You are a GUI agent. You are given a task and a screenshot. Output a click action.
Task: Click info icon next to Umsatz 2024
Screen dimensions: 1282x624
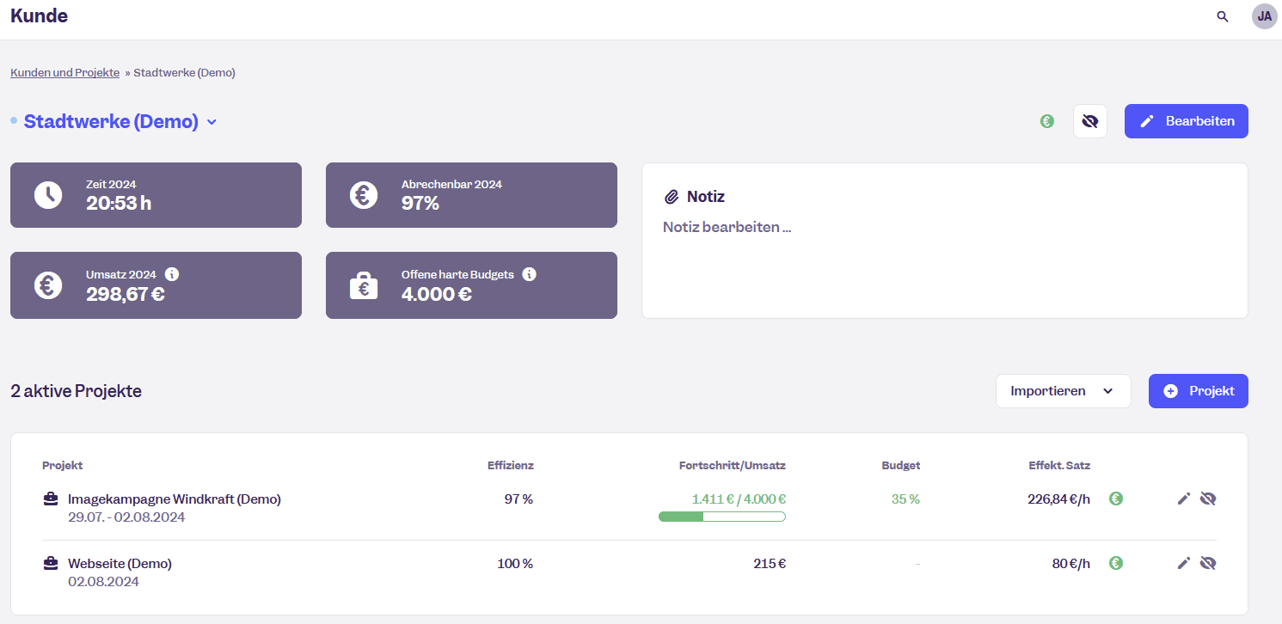click(172, 274)
